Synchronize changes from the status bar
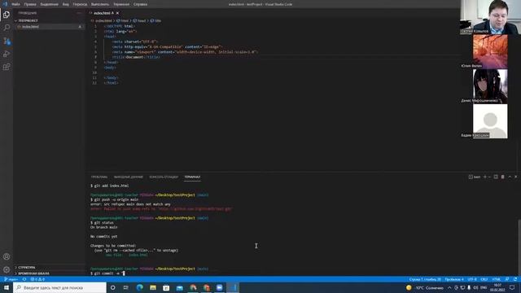 tap(24, 279)
